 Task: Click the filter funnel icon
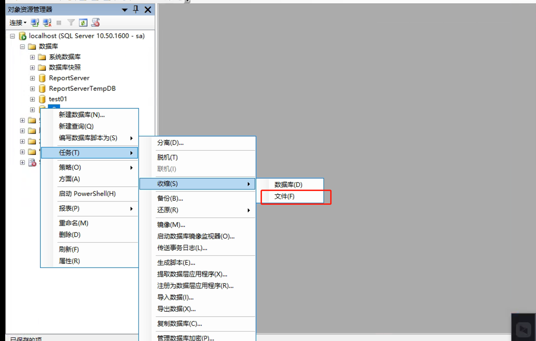[x=71, y=23]
